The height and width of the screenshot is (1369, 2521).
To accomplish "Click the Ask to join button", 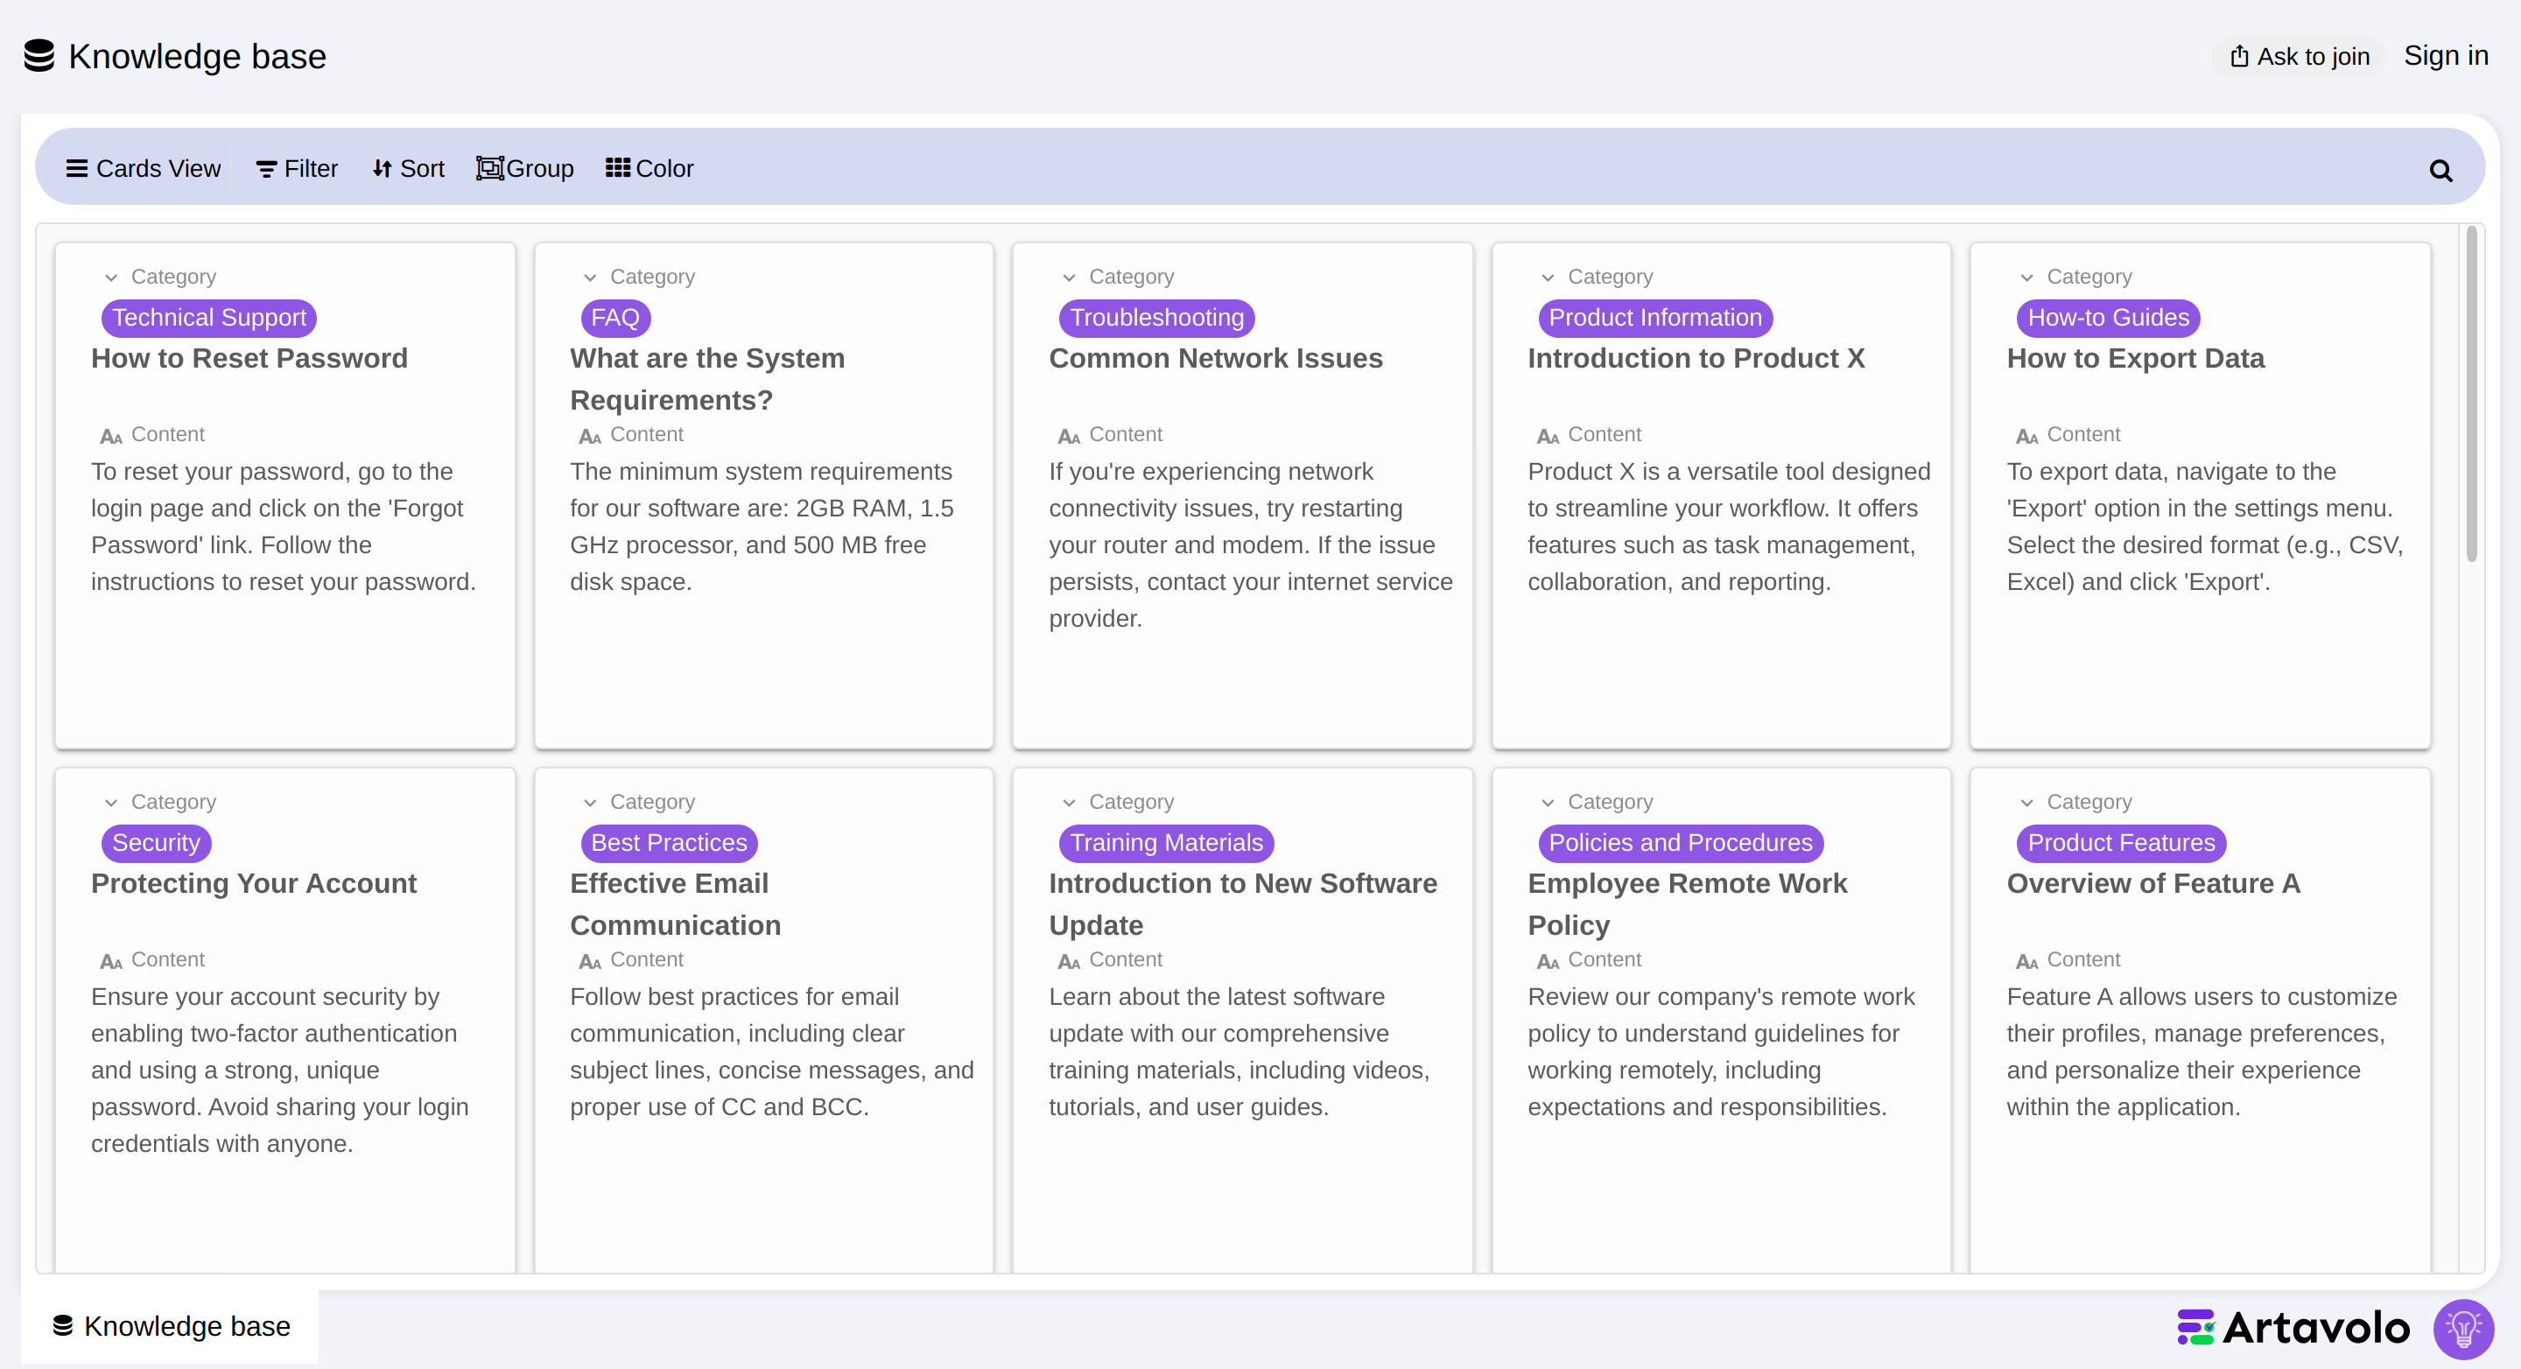I will [x=2299, y=56].
